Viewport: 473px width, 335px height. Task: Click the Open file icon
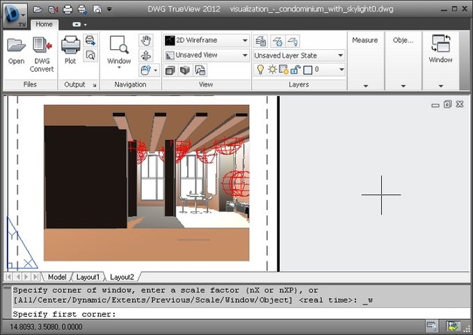pos(16,46)
